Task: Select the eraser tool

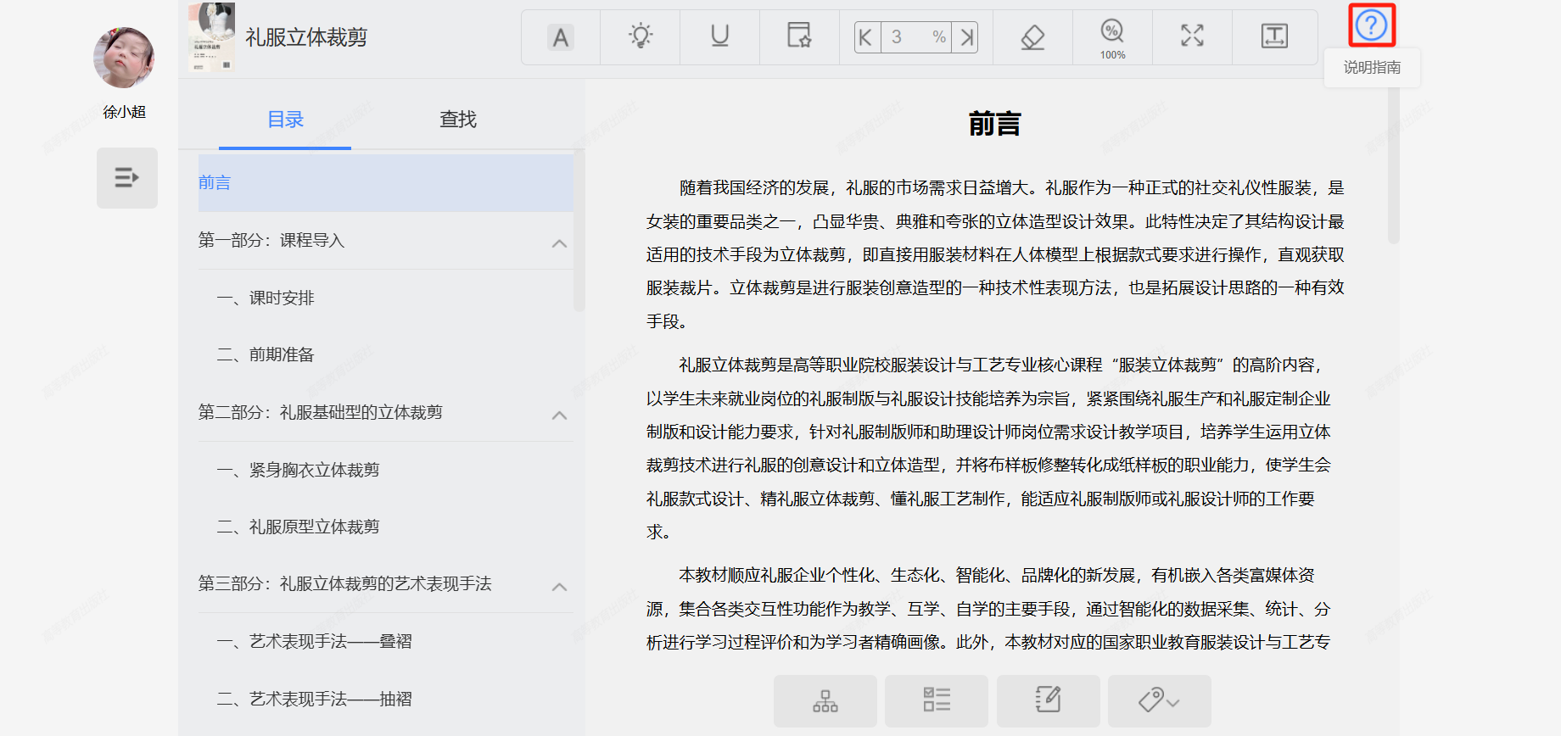Action: tap(1032, 37)
